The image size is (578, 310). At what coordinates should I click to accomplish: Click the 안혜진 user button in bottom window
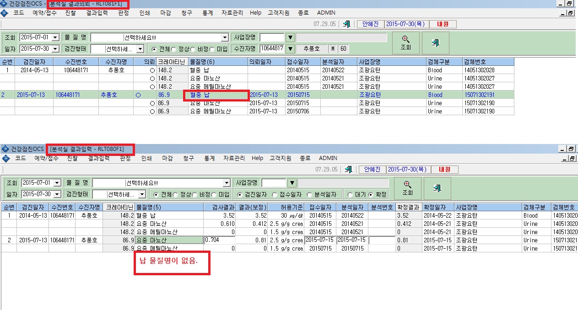372,169
